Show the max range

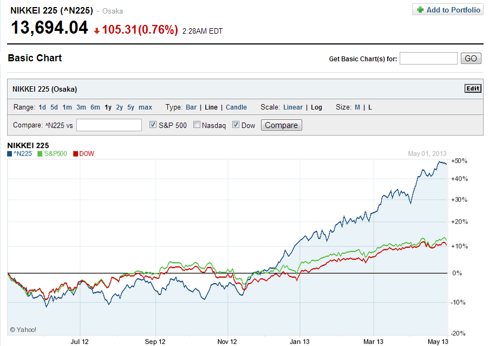coord(145,107)
